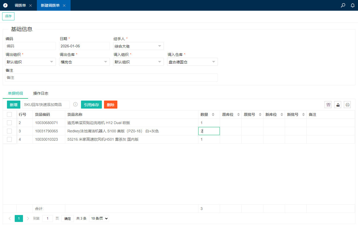Toggle the select-all header checkbox

click(x=9, y=114)
